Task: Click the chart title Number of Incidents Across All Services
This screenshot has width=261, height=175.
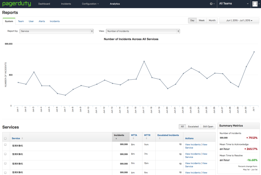Action: point(131,39)
